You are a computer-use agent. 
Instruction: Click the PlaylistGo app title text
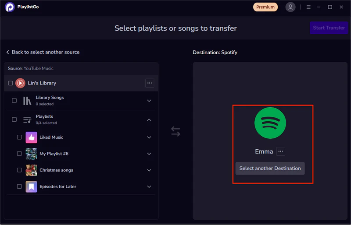[x=28, y=7]
